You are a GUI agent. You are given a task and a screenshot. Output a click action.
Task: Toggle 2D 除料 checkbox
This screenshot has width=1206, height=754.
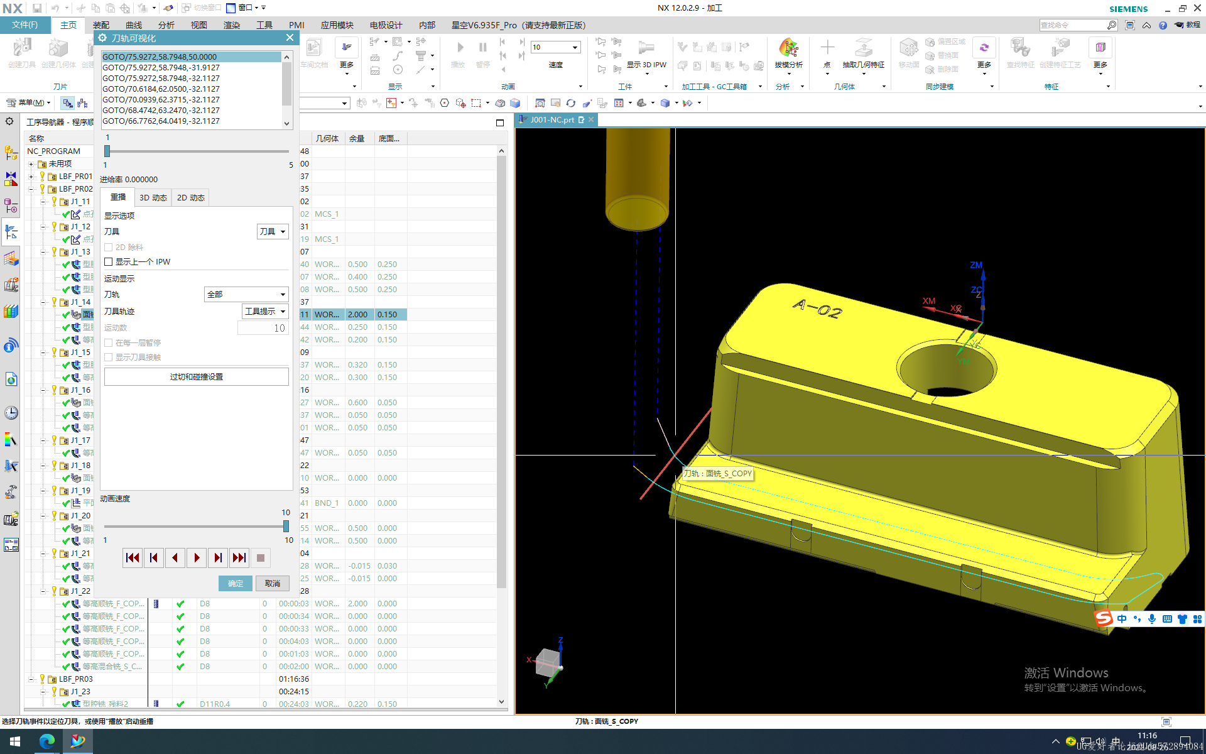[x=109, y=247]
